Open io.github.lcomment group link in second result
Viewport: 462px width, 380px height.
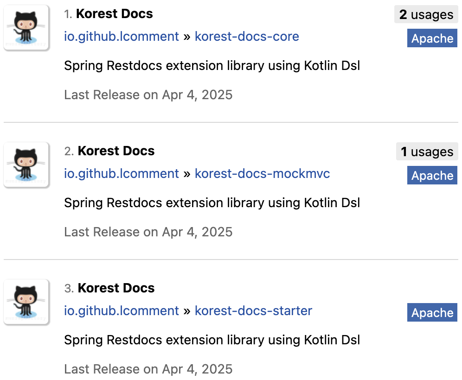[x=122, y=174]
